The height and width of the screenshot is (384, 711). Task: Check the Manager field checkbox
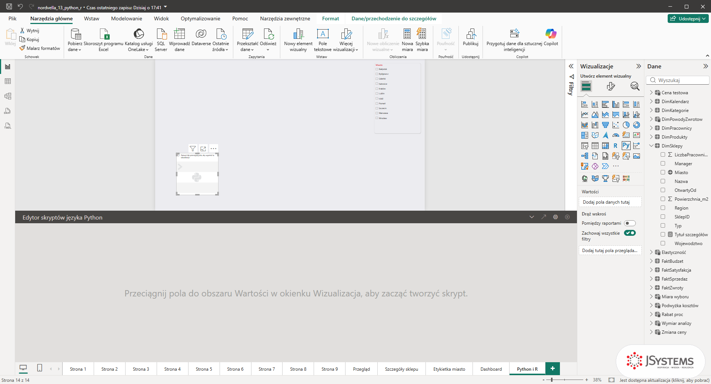663,163
